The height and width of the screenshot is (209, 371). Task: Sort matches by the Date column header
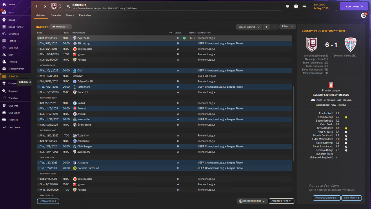click(40, 33)
